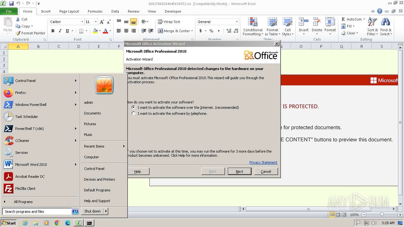Screen dimensions: 404x227
Task: Switch to Developer ribbon tab
Action: pyautogui.click(x=173, y=11)
